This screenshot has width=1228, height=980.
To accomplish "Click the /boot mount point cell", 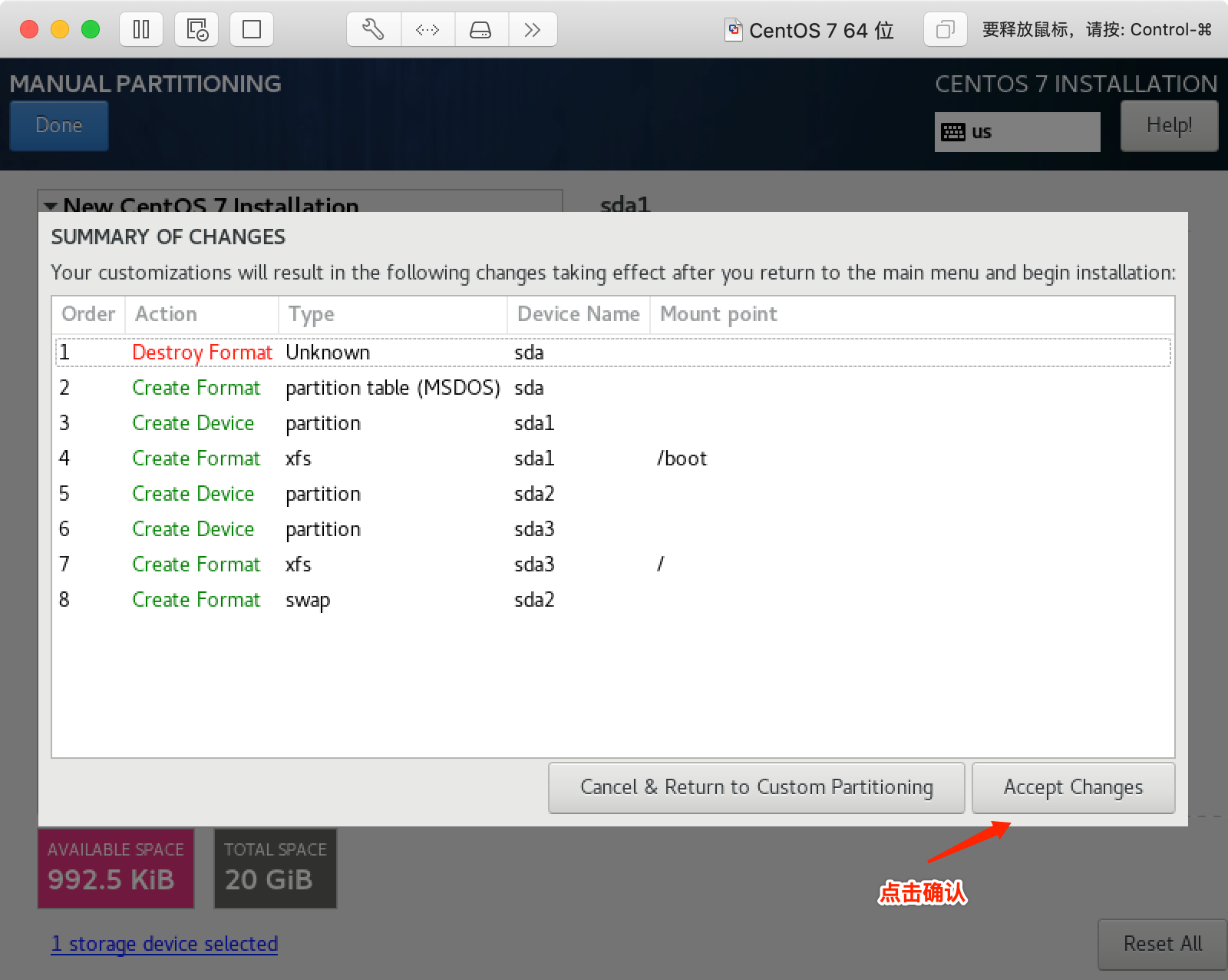I will coord(682,459).
